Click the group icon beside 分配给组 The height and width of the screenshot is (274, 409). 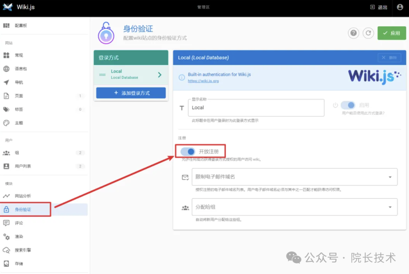(x=185, y=207)
